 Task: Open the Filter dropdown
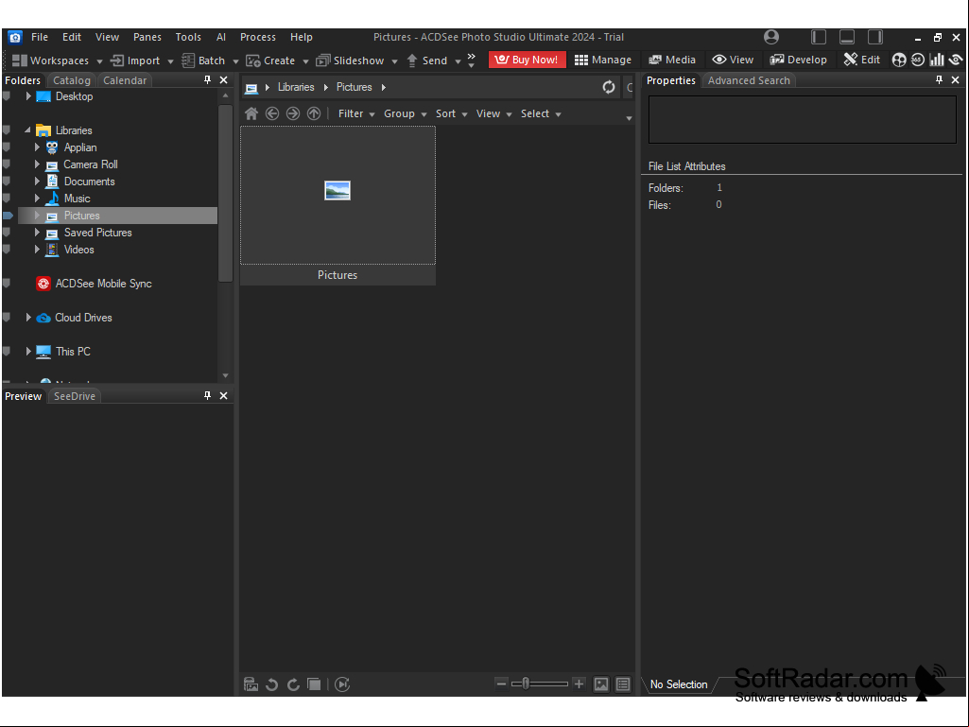[356, 113]
